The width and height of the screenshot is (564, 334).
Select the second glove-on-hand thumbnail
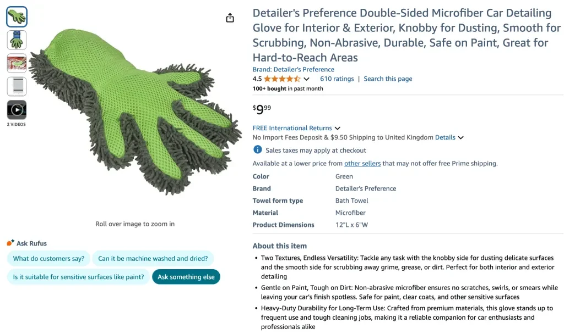click(x=17, y=40)
